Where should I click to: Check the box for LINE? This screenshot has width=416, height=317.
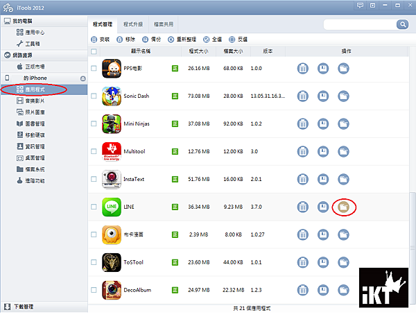click(94, 207)
